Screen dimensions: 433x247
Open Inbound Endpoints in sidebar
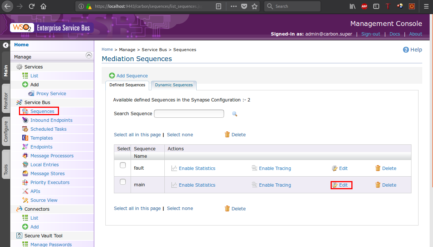[51, 120]
